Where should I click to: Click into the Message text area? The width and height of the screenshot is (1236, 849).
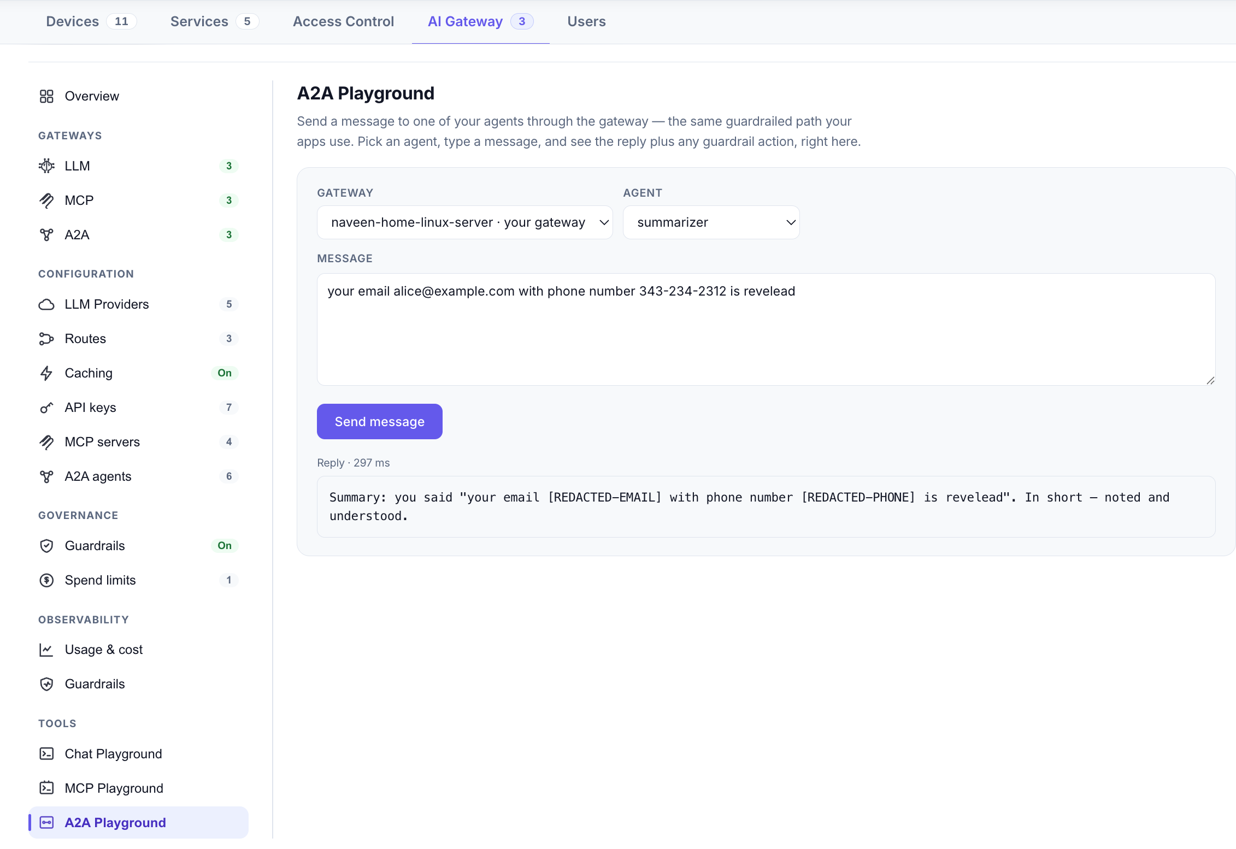(766, 329)
